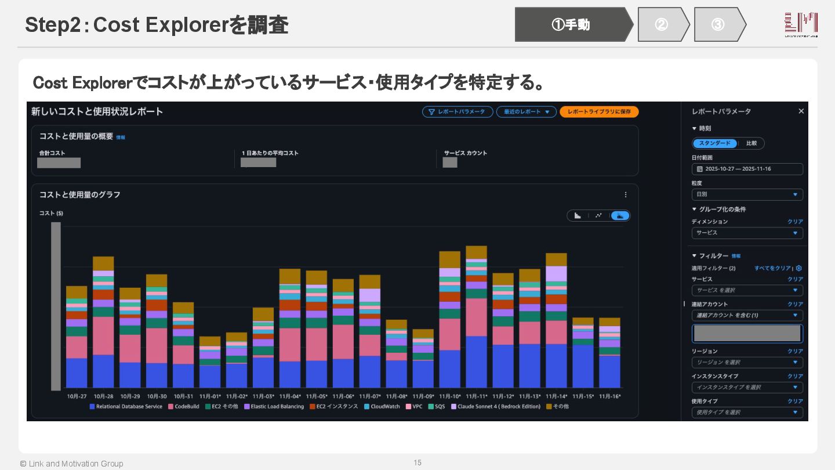
Task: Click the CodeBuild legend swatch
Action: point(171,407)
